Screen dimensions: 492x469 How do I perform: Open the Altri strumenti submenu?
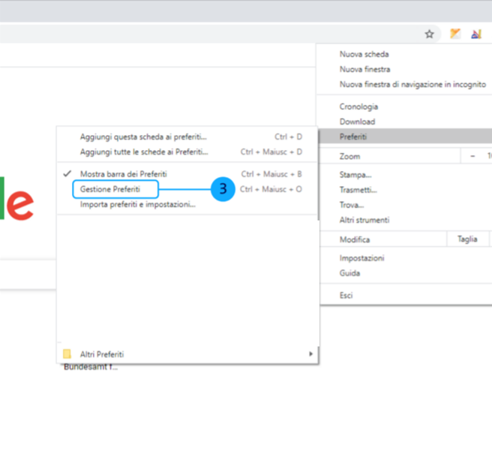[x=364, y=220]
